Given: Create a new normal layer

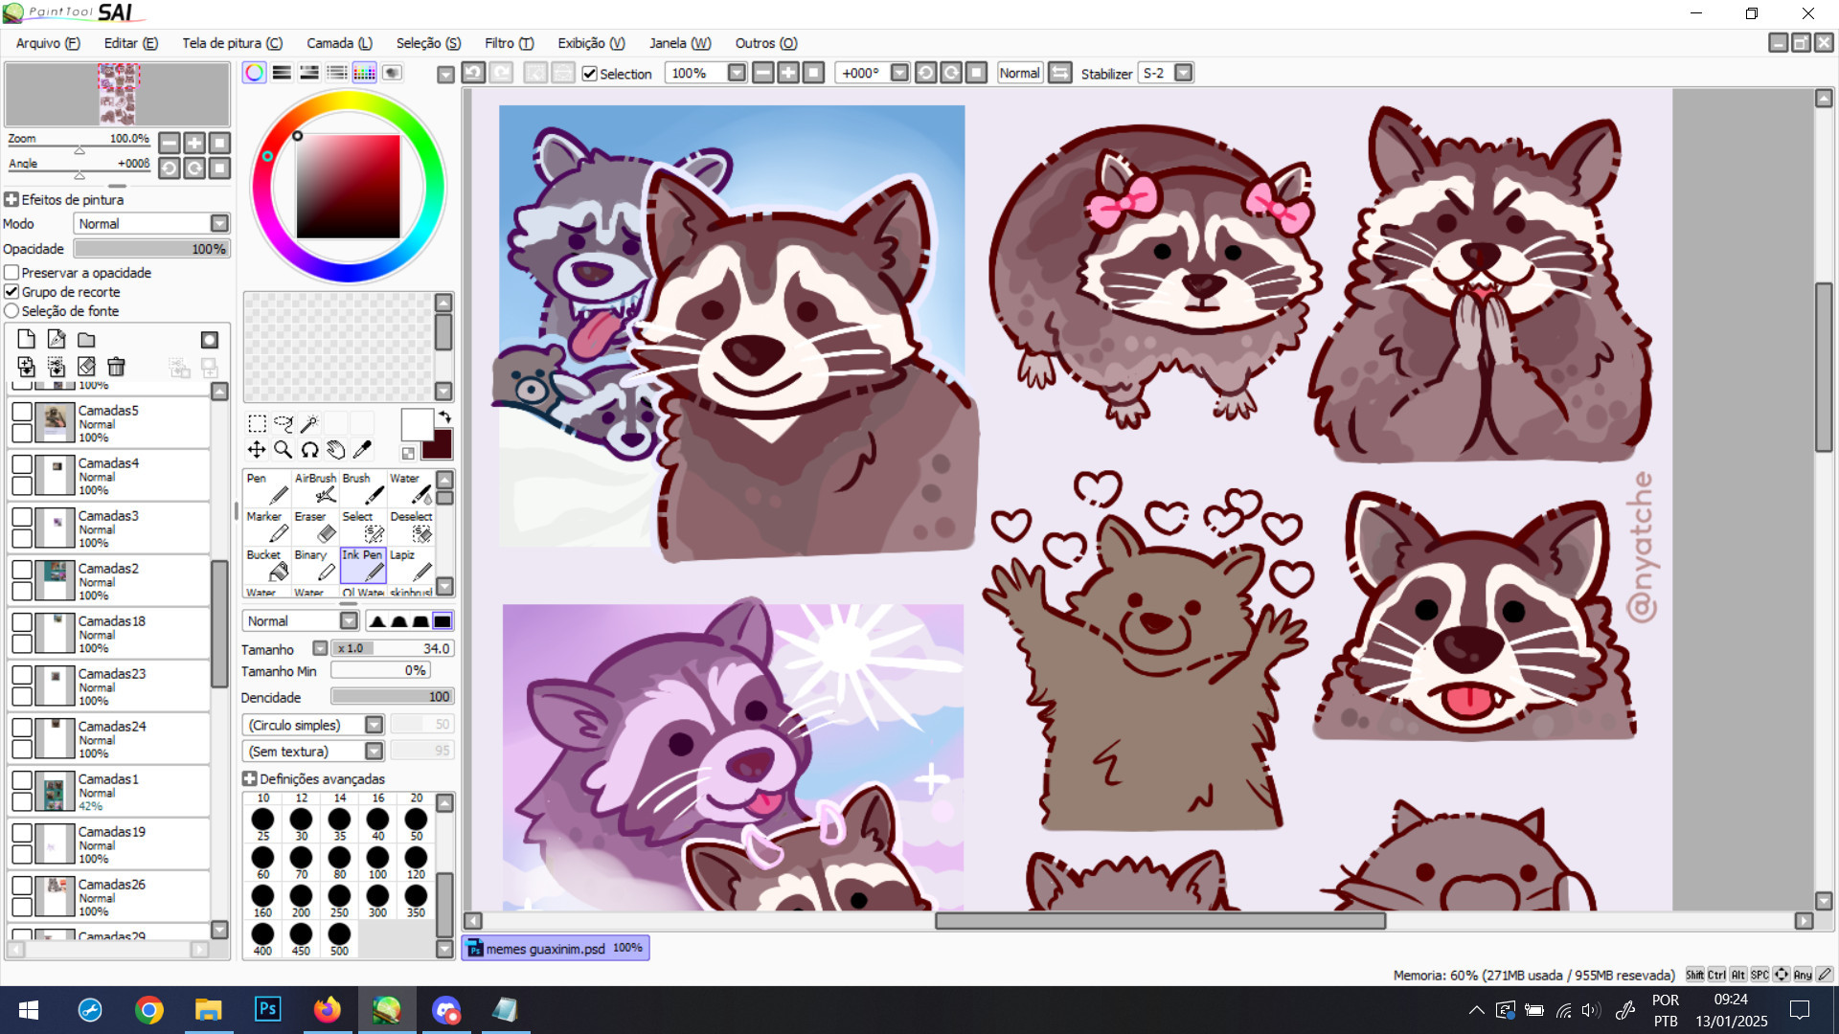Looking at the screenshot, I should point(26,339).
